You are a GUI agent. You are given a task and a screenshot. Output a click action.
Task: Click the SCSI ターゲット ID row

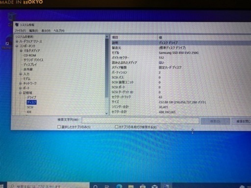[181, 92]
